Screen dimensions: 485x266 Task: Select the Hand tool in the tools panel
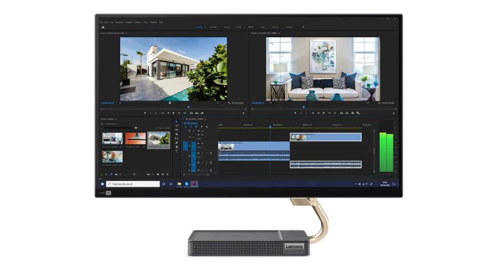176,147
